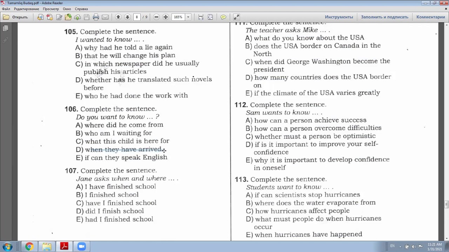
Task: Click 'Students want to know' sentence
Action: pyautogui.click(x=290, y=187)
